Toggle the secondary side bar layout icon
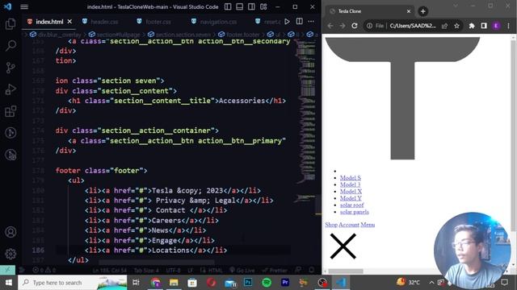 pyautogui.click(x=251, y=6)
